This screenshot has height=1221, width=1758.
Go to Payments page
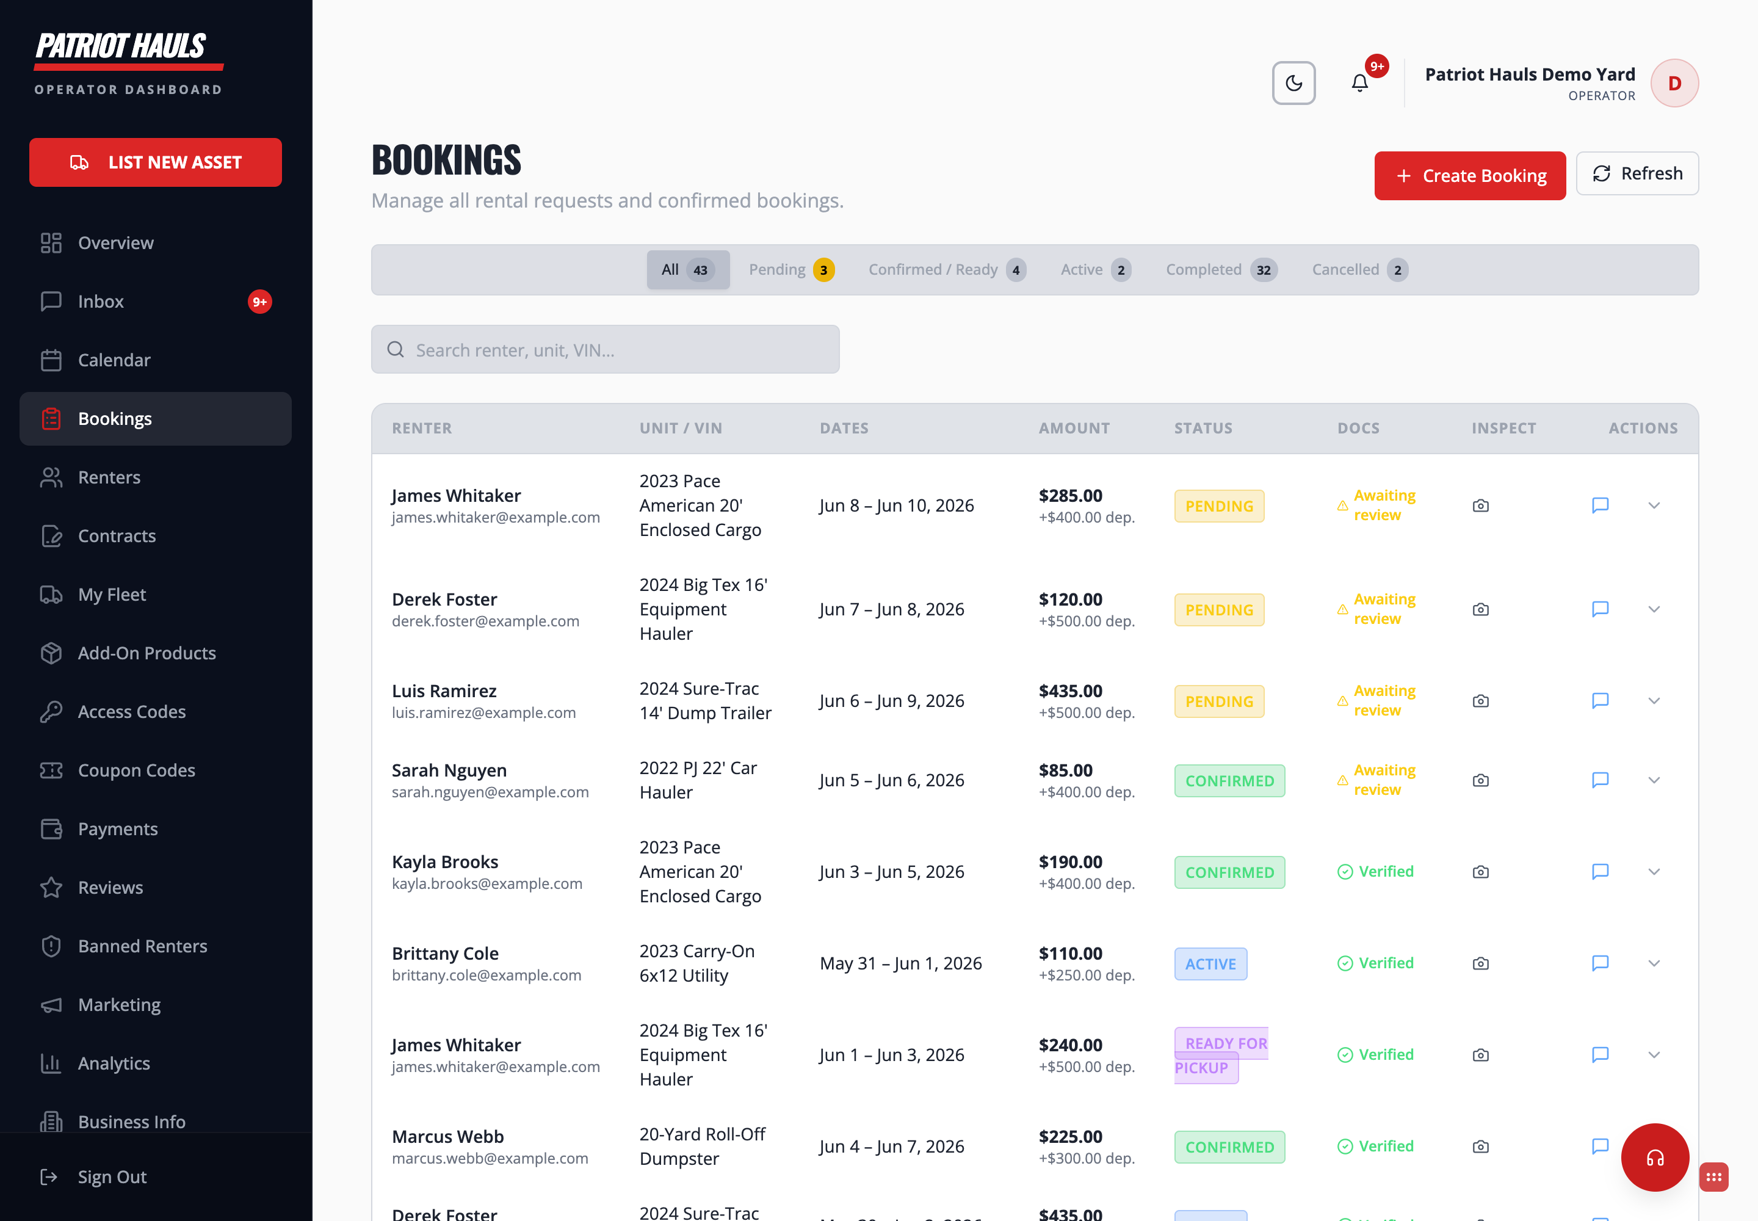(x=155, y=829)
